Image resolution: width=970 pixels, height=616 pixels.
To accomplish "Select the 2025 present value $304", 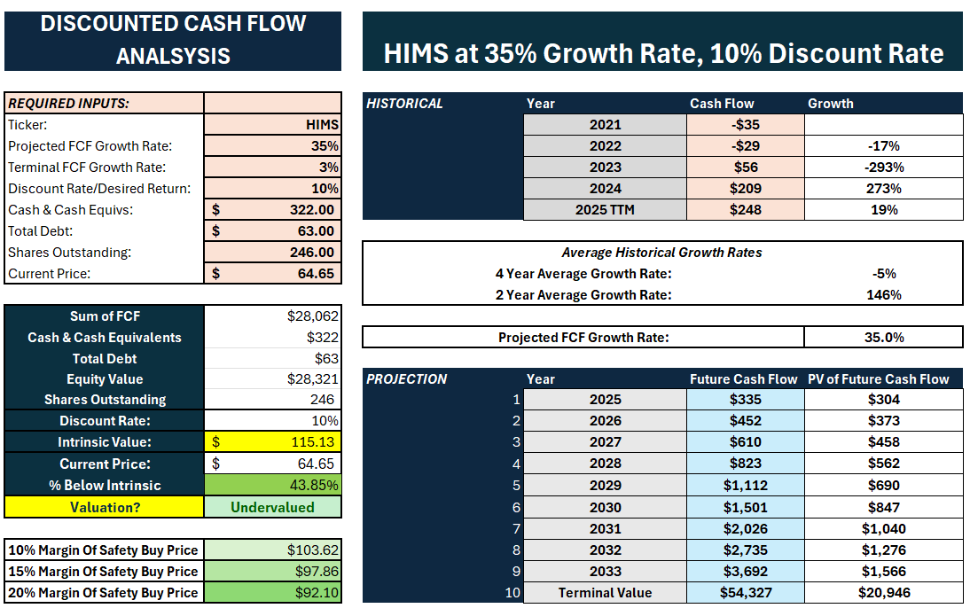I will click(884, 399).
